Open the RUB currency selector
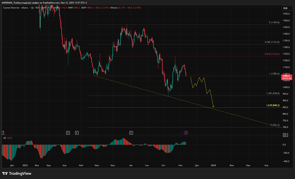295x179 pixels. (x=285, y=8)
